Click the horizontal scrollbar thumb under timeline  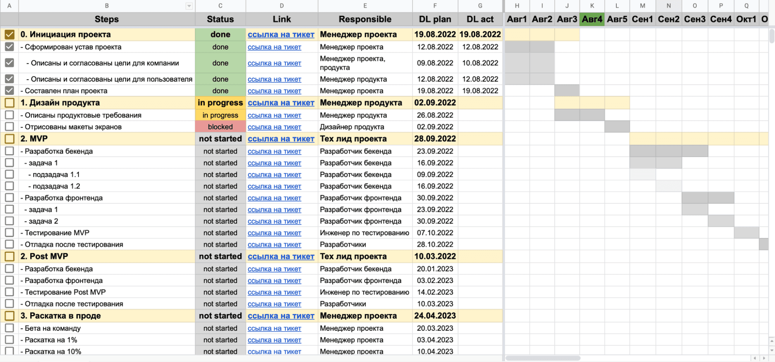click(543, 358)
